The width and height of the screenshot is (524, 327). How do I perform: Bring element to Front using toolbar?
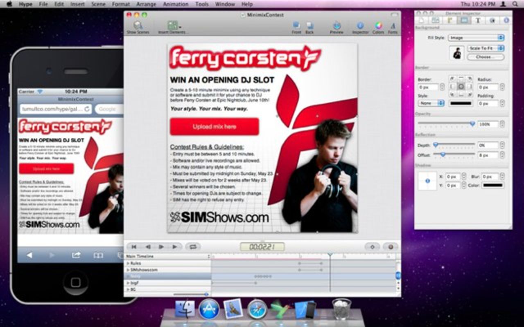[x=296, y=27]
